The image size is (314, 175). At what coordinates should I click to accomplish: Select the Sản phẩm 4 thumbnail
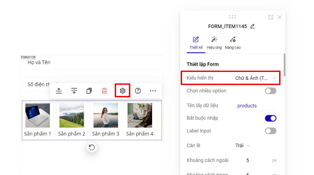[140, 115]
